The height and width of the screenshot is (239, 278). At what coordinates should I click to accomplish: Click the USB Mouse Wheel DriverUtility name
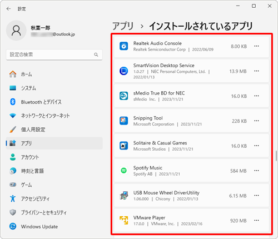(166, 193)
